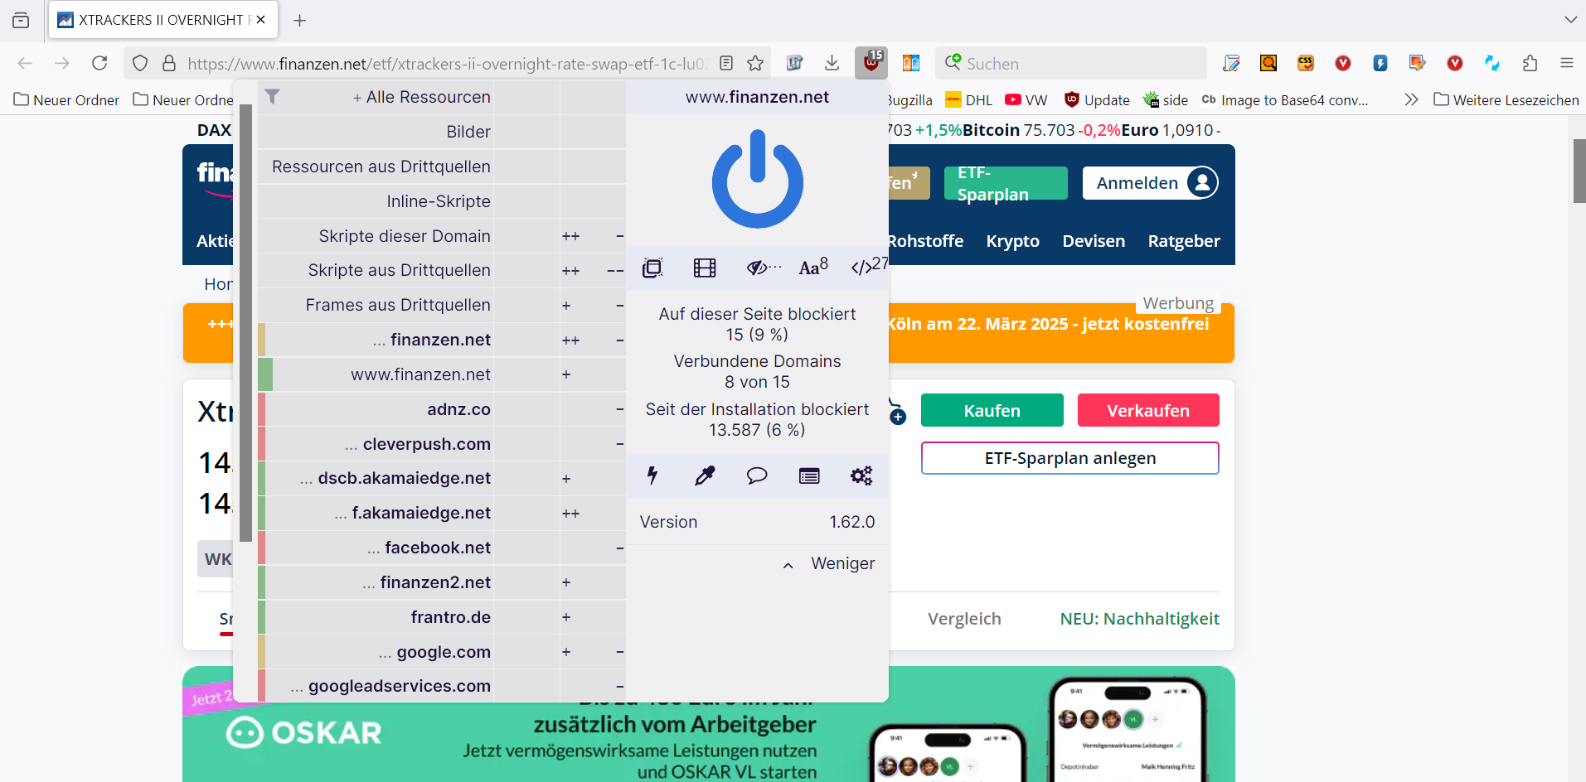Go back with the back arrow
This screenshot has width=1586, height=782.
click(25, 63)
